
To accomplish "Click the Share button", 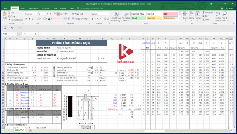I will pos(229,8).
